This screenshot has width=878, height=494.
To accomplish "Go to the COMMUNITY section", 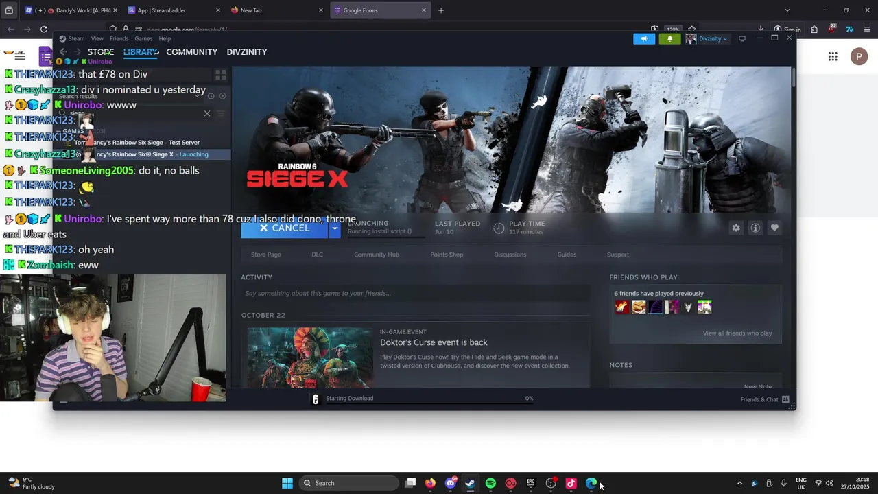I will pyautogui.click(x=191, y=52).
